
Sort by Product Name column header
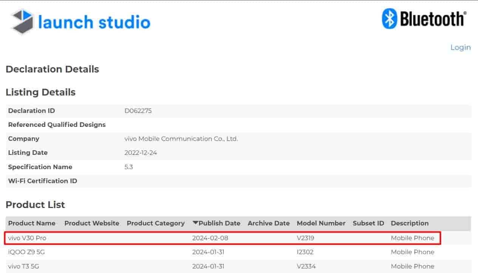(32, 223)
